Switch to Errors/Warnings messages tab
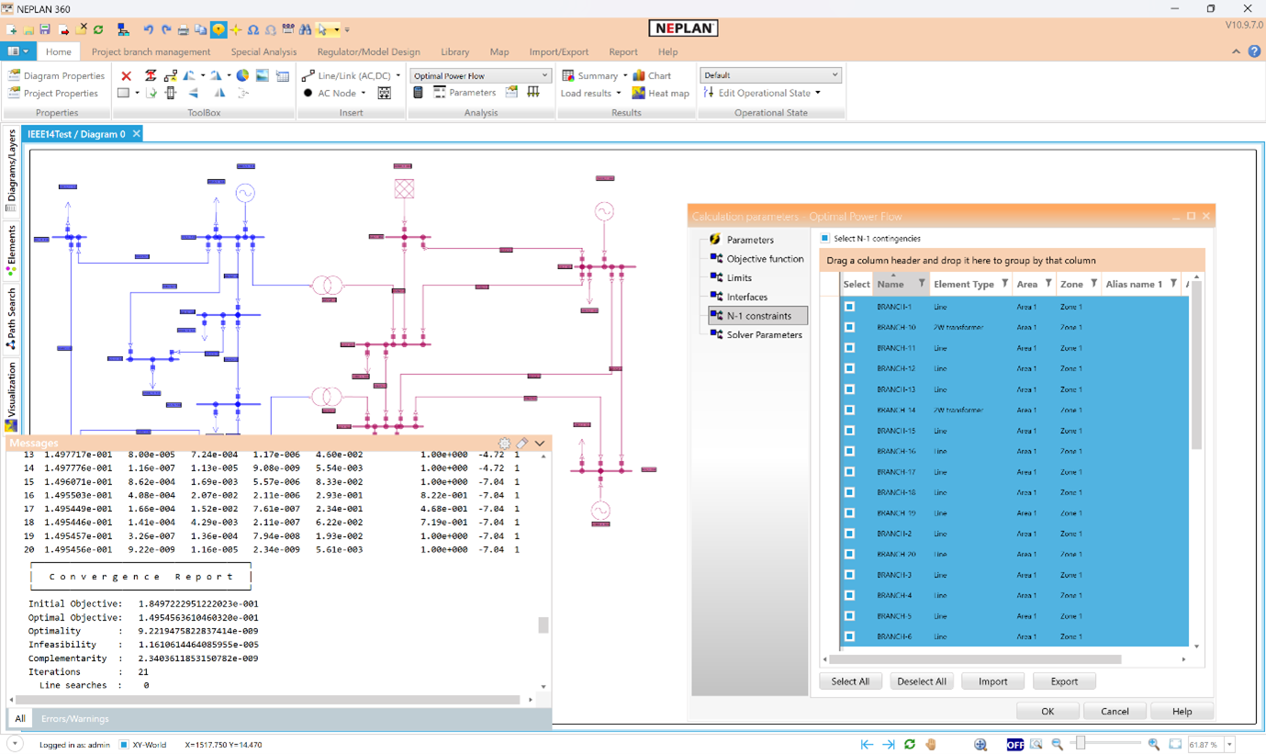This screenshot has height=754, width=1266. pos(74,718)
